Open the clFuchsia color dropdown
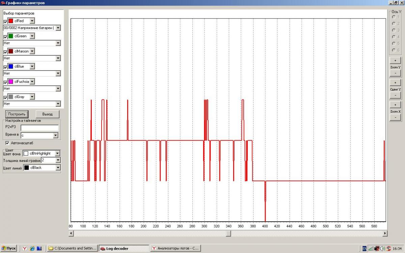 coord(32,82)
